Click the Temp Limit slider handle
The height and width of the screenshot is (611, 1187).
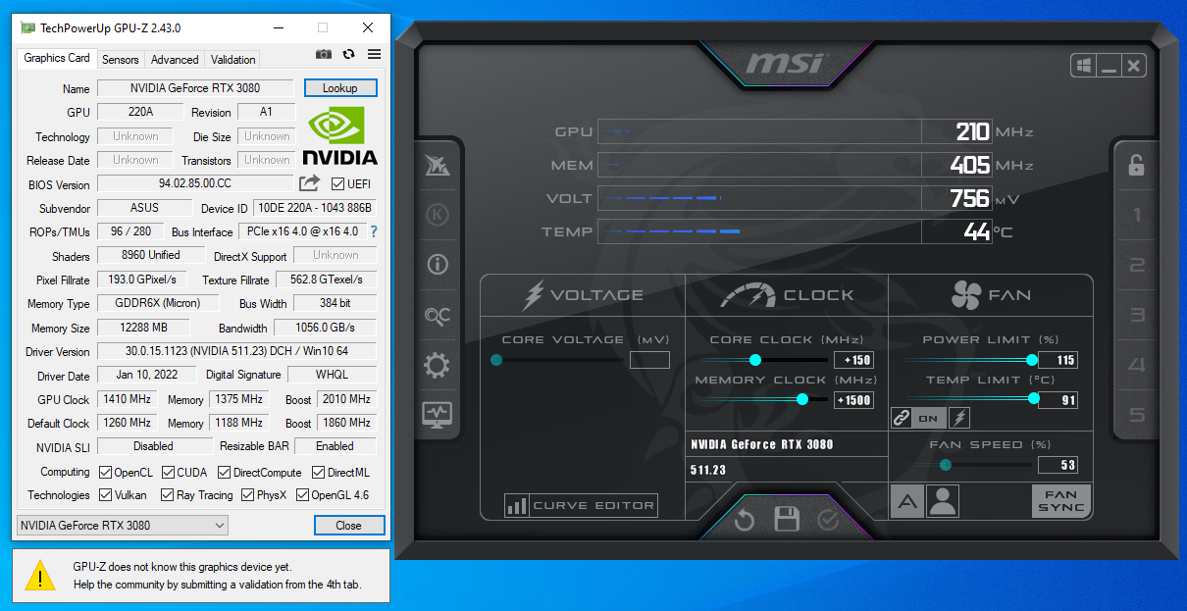[1033, 398]
